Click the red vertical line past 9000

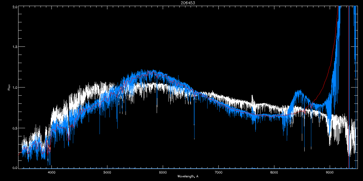(349, 91)
